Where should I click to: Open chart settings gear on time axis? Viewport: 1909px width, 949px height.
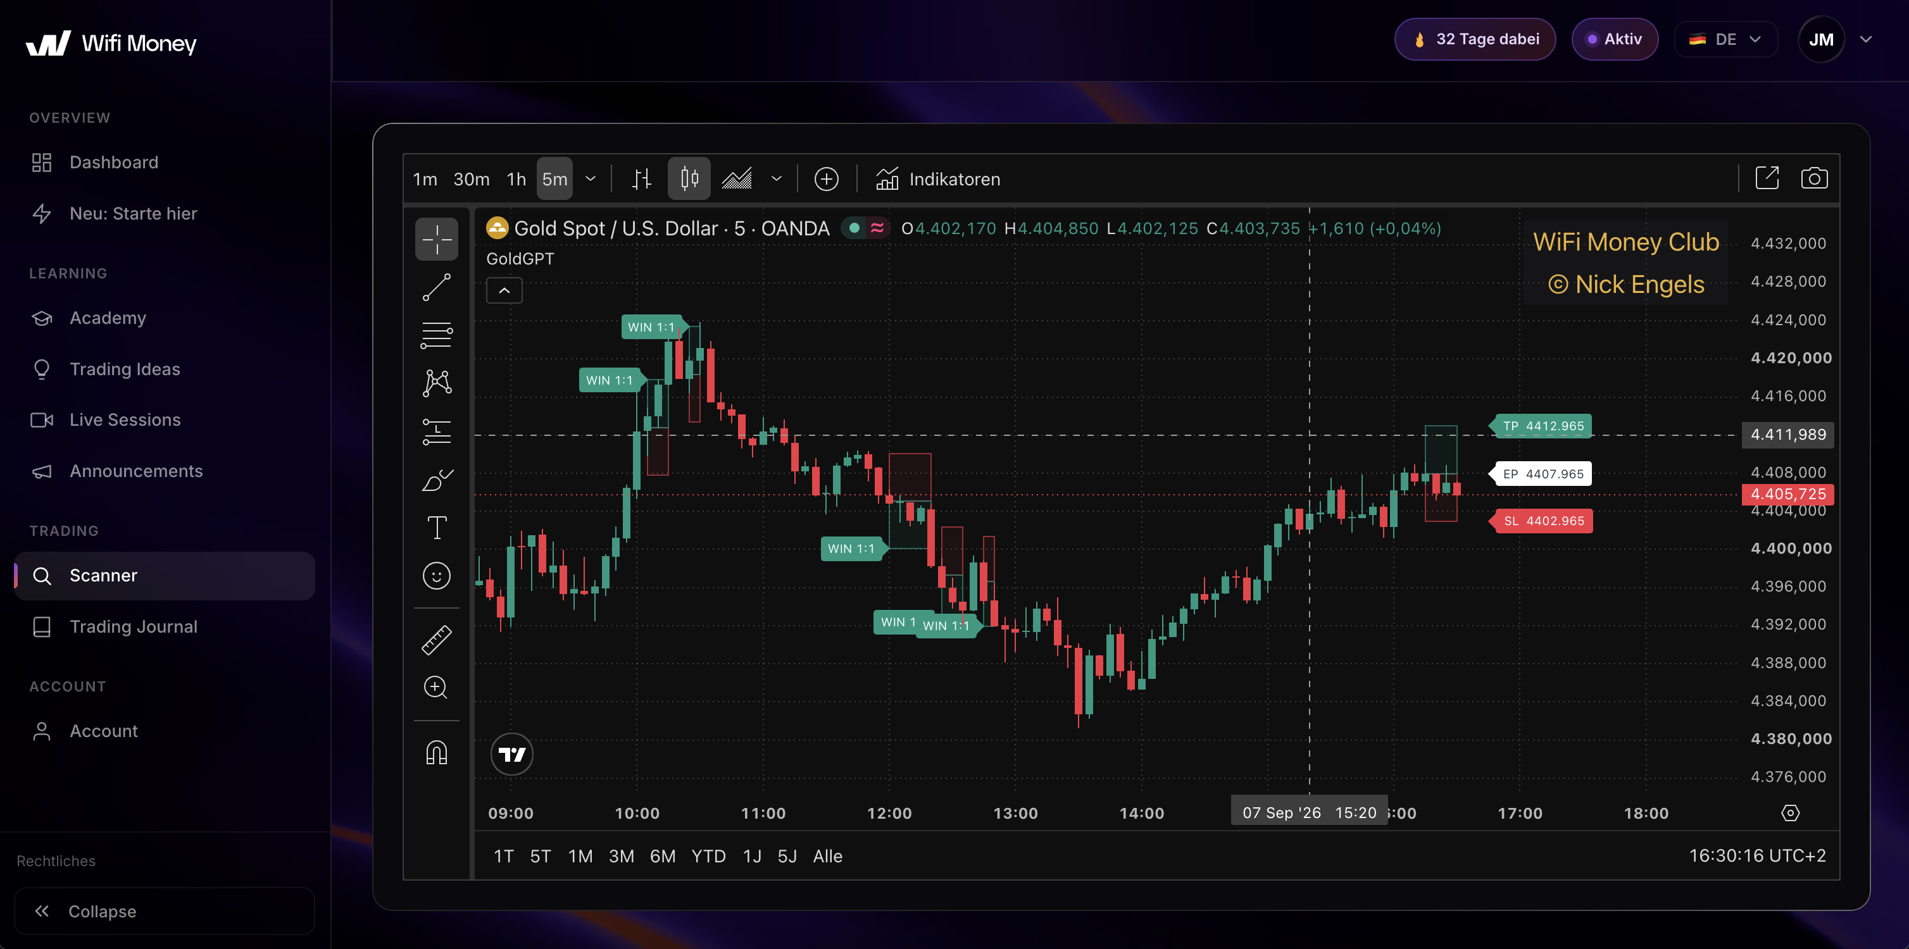pos(1790,814)
